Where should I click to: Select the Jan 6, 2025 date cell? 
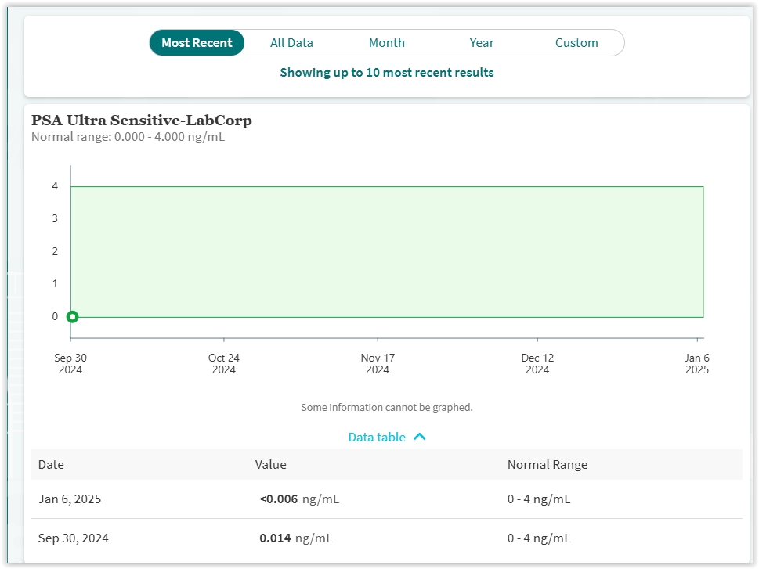[70, 499]
